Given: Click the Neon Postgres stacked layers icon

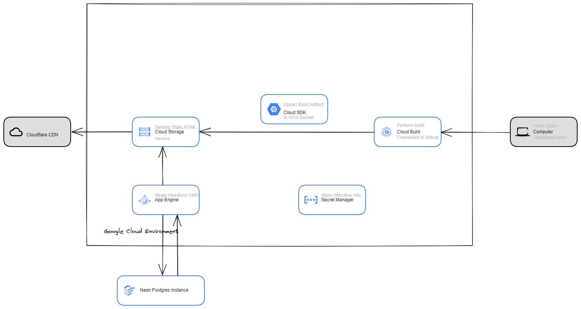Looking at the screenshot, I should [x=129, y=290].
